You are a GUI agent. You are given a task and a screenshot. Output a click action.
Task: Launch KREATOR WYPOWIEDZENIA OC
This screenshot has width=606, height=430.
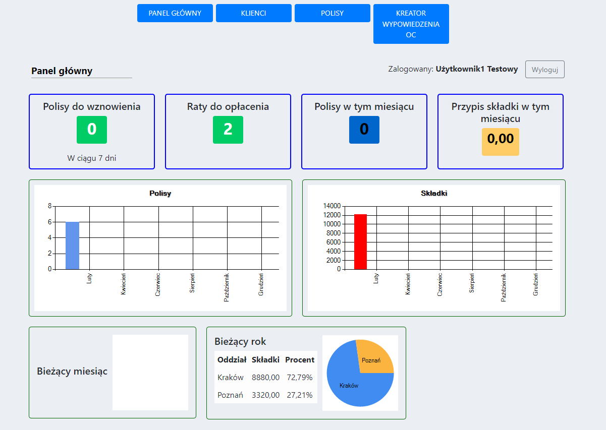click(x=411, y=24)
